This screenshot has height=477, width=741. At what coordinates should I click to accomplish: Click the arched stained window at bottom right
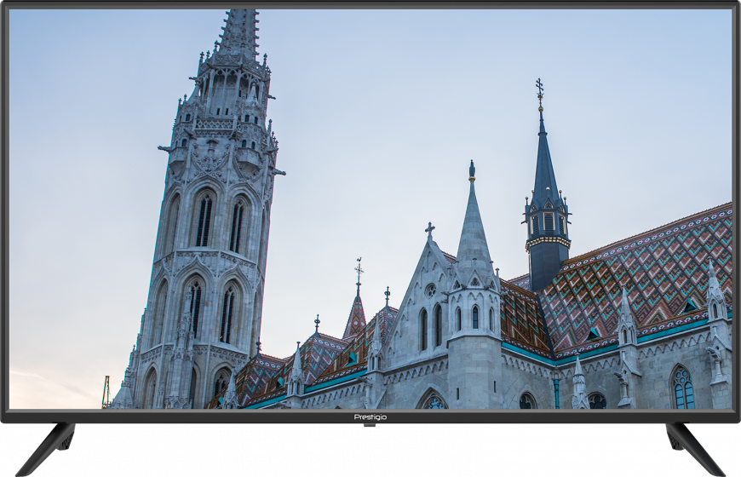click(x=682, y=388)
